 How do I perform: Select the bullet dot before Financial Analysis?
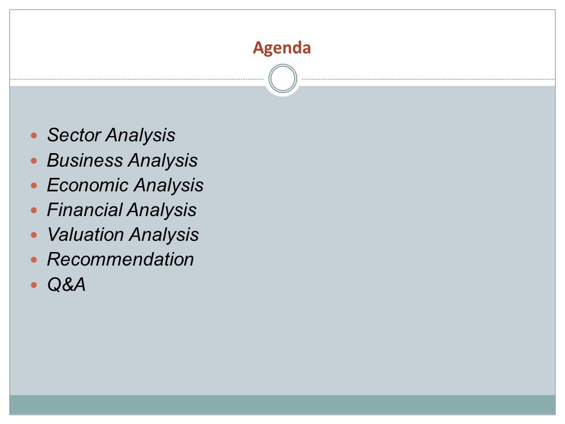pyautogui.click(x=34, y=210)
